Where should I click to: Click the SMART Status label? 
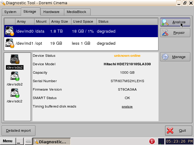[45, 98]
